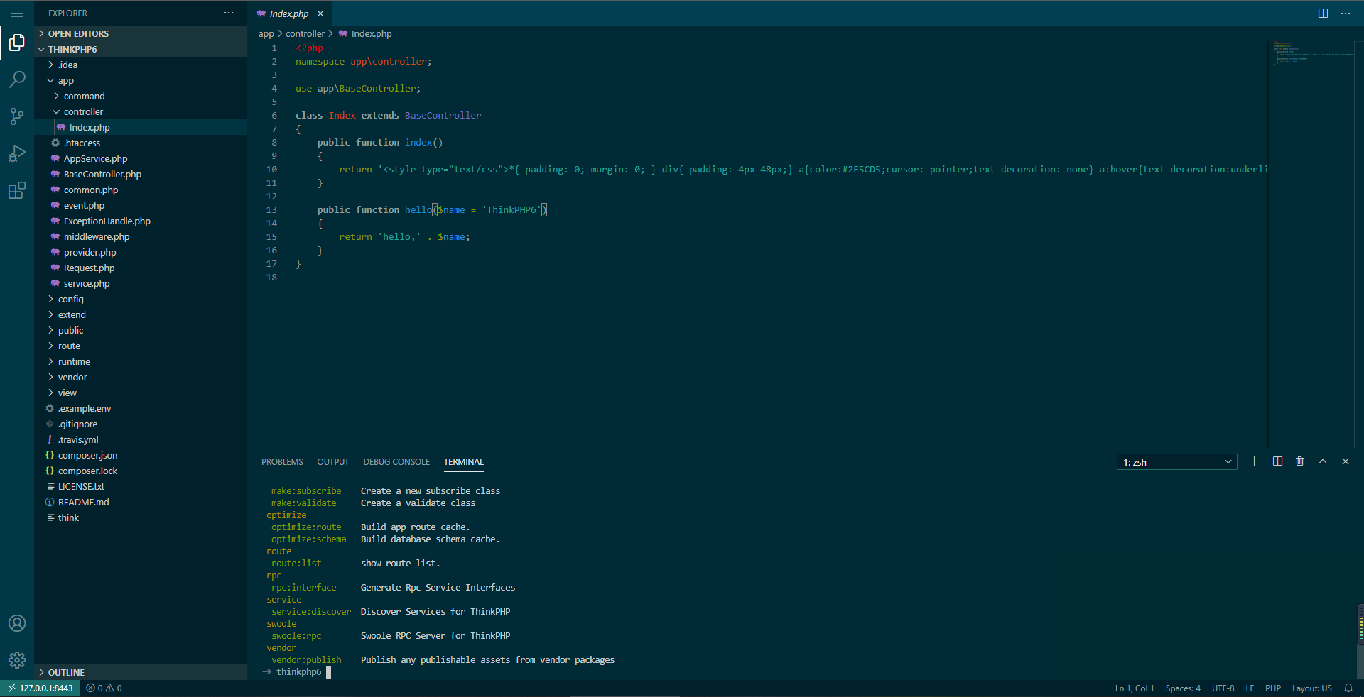Change end of line via LF
Screen dimensions: 1364x697
[1250, 688]
